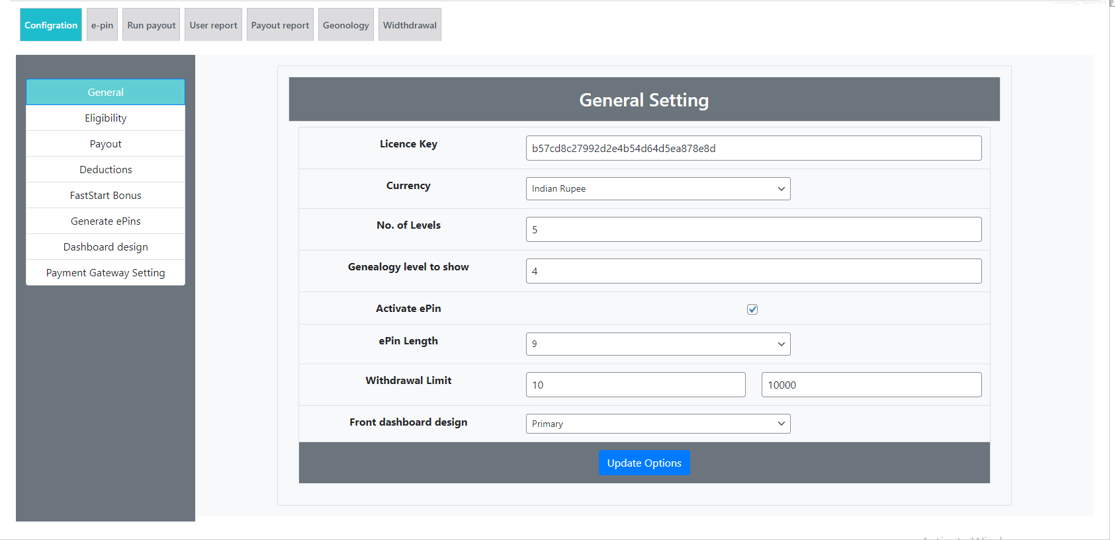The width and height of the screenshot is (1115, 540).
Task: Go to Generate ePins in the sidebar
Action: (x=105, y=221)
